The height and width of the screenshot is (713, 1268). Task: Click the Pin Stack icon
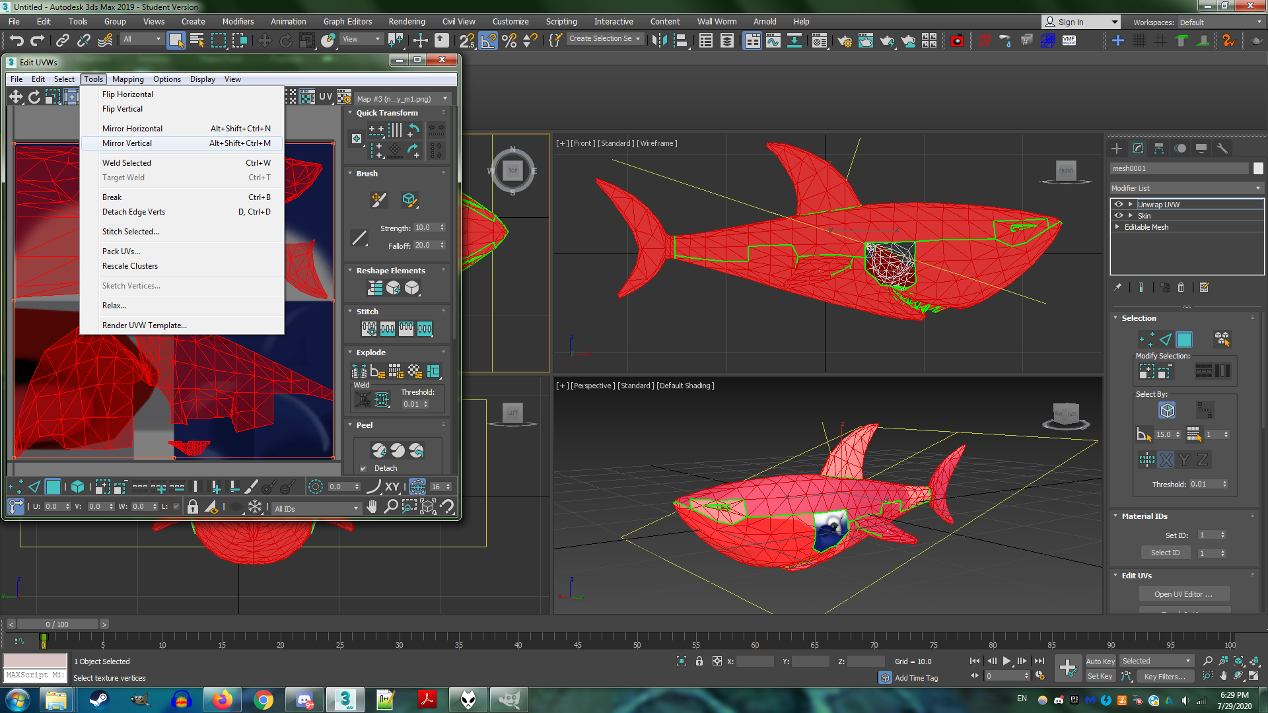pyautogui.click(x=1117, y=287)
